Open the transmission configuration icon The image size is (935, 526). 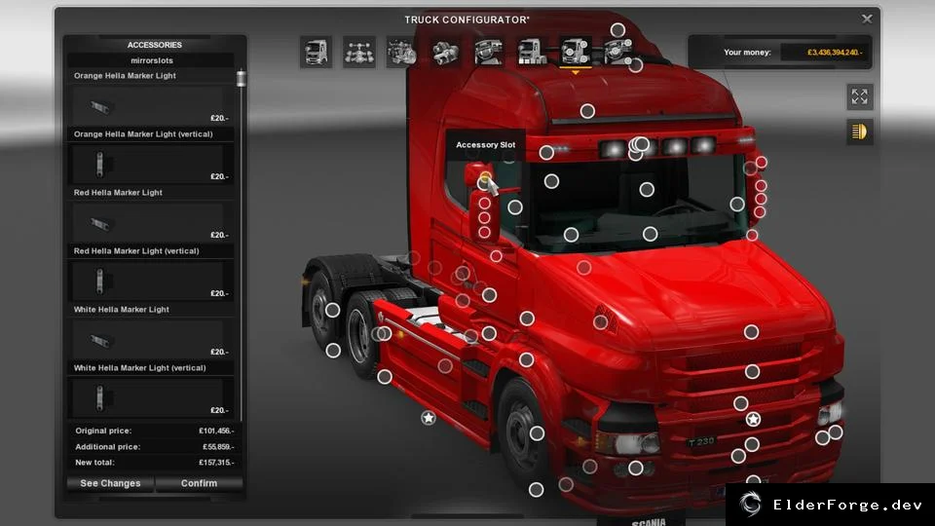445,52
